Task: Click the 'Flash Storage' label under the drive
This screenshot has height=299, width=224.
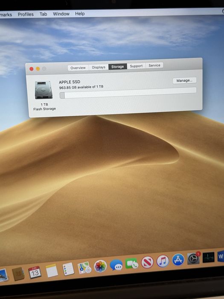Action: (x=44, y=109)
